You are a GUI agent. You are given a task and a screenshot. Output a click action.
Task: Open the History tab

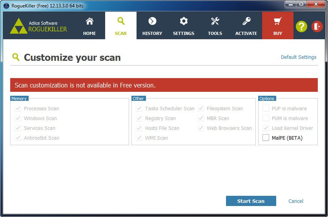pyautogui.click(x=152, y=26)
